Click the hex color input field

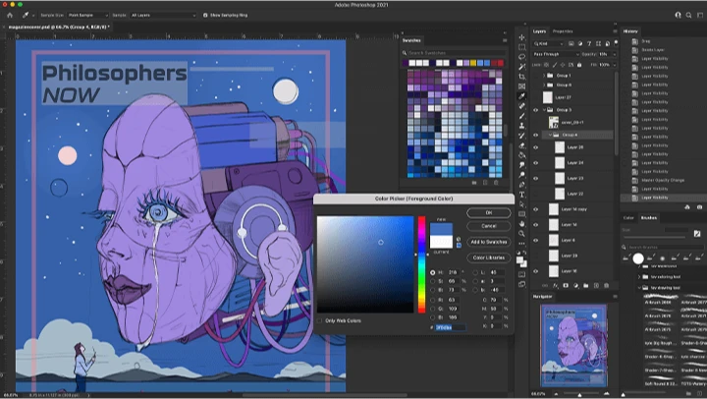[451, 327]
